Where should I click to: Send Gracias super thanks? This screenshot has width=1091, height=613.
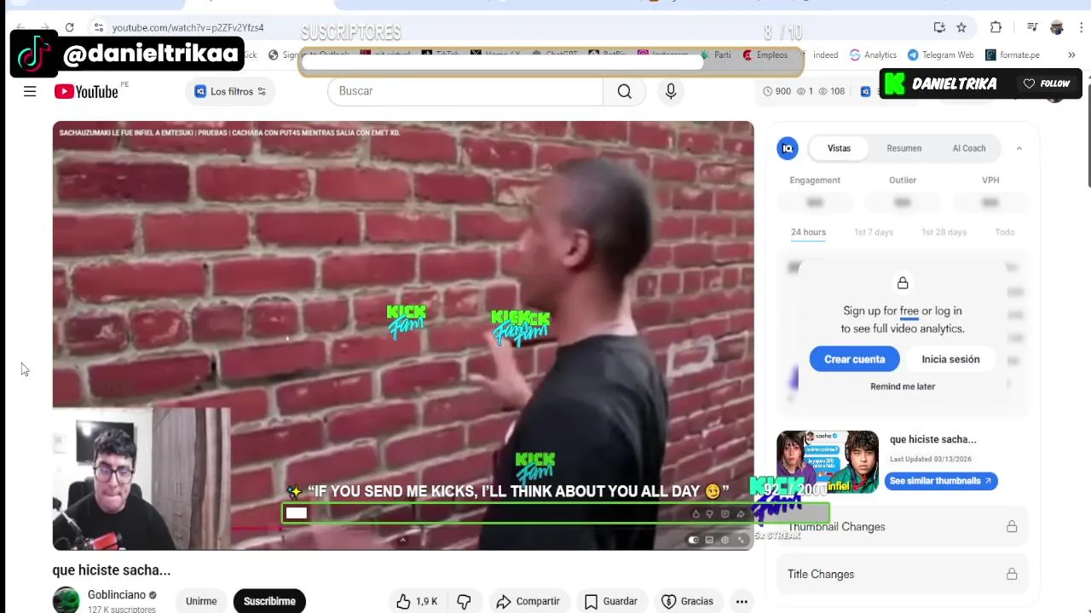687,601
